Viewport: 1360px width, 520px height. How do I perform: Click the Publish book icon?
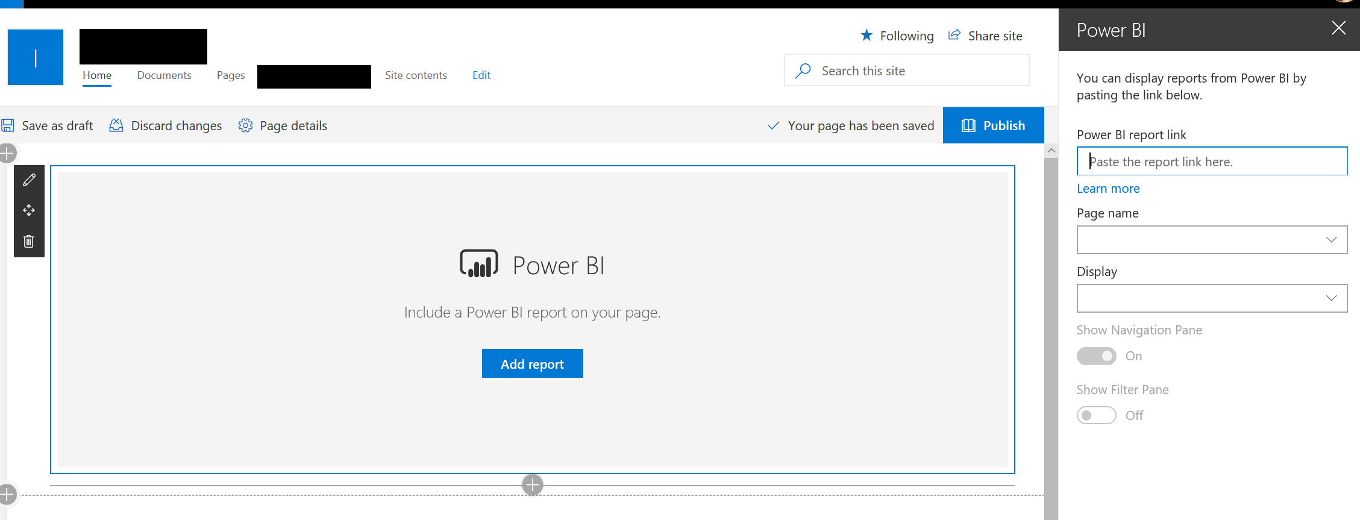(x=968, y=125)
